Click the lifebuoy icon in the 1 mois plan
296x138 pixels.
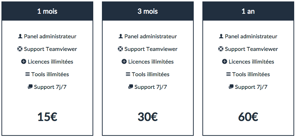[20, 49]
